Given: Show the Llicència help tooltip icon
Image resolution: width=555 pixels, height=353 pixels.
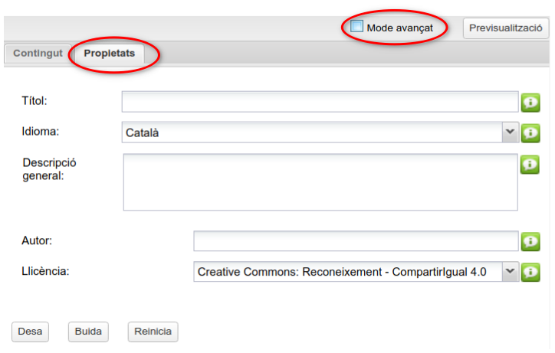Looking at the screenshot, I should pos(530,272).
